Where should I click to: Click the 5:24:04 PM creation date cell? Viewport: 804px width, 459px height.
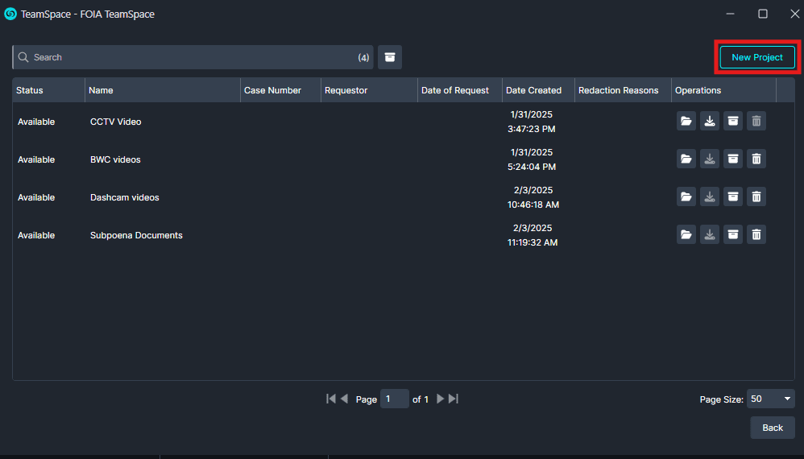coord(532,159)
